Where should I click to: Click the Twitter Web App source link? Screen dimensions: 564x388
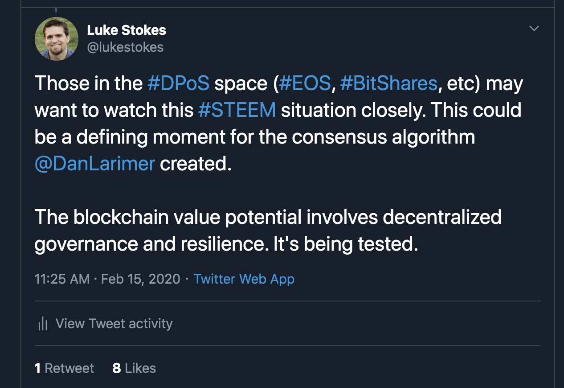click(x=244, y=279)
